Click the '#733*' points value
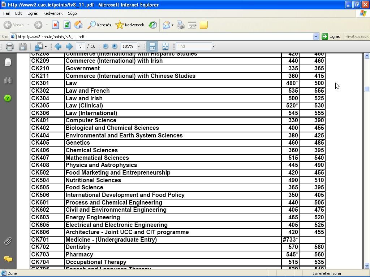 pos(290,240)
